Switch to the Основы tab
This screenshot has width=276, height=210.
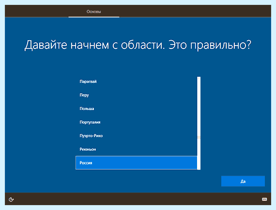tap(93, 12)
